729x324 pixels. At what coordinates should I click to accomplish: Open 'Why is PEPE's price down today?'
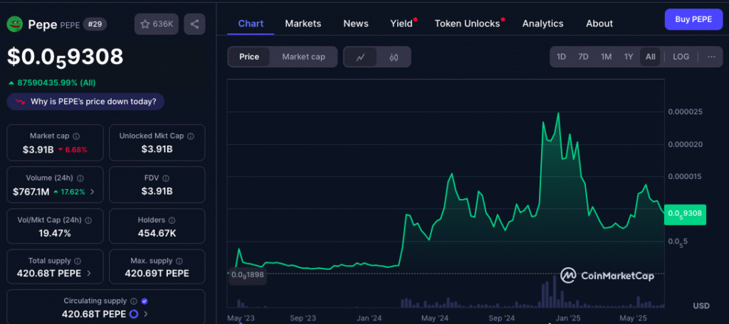pyautogui.click(x=86, y=102)
